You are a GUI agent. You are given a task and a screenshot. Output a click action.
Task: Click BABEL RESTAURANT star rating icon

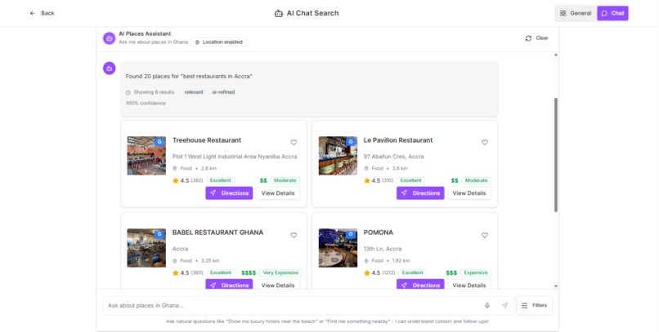pyautogui.click(x=176, y=273)
